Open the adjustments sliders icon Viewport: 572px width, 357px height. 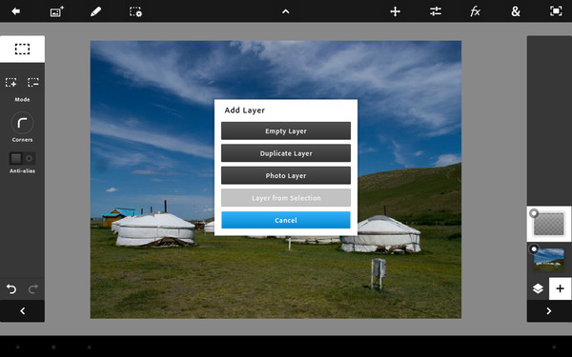[x=436, y=11]
